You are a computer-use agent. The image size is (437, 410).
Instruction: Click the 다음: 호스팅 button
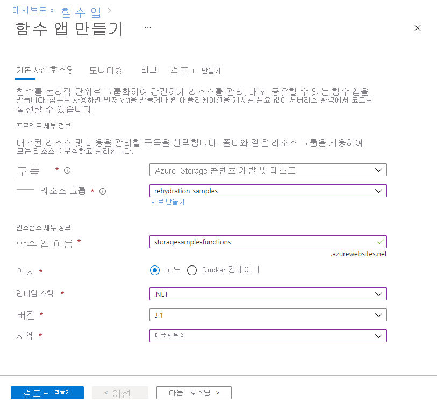click(x=194, y=392)
